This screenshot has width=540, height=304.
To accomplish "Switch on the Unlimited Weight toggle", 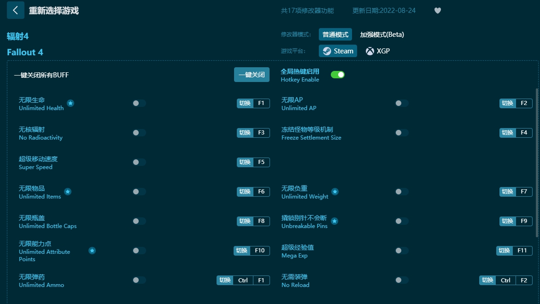I will (402, 192).
